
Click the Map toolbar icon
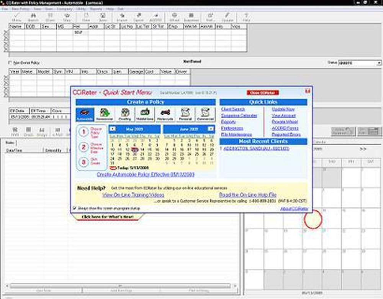coord(67,17)
